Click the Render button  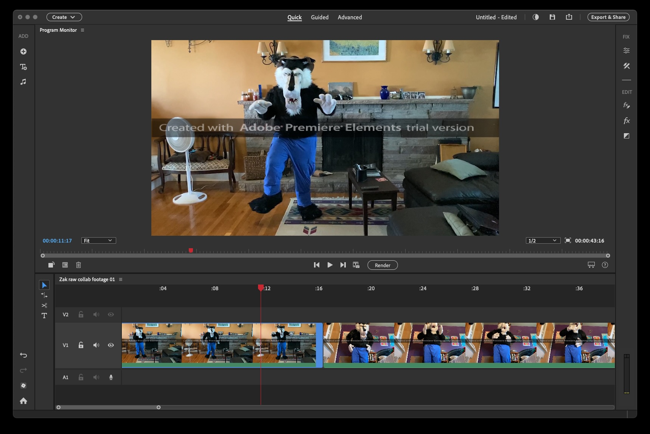click(383, 265)
